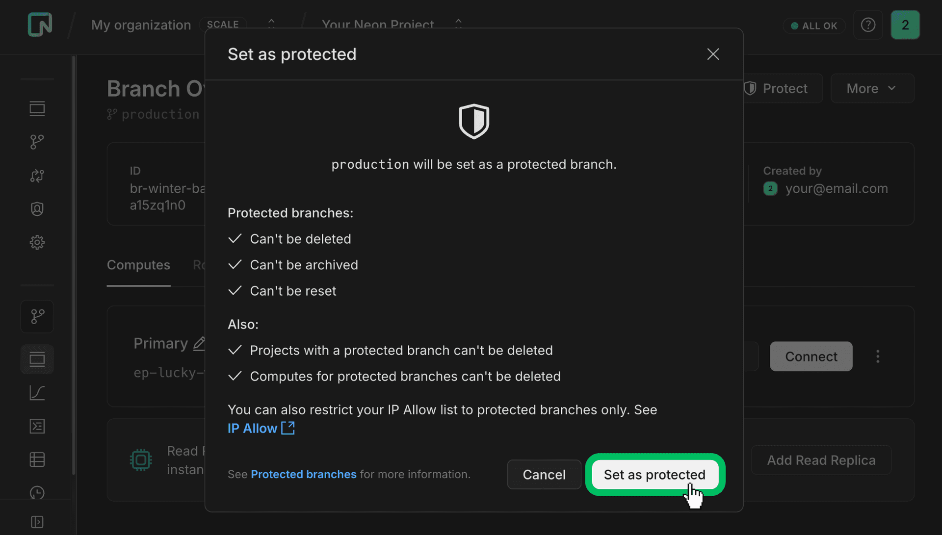
Task: Open project Settings gear in sidebar
Action: [x=37, y=242]
